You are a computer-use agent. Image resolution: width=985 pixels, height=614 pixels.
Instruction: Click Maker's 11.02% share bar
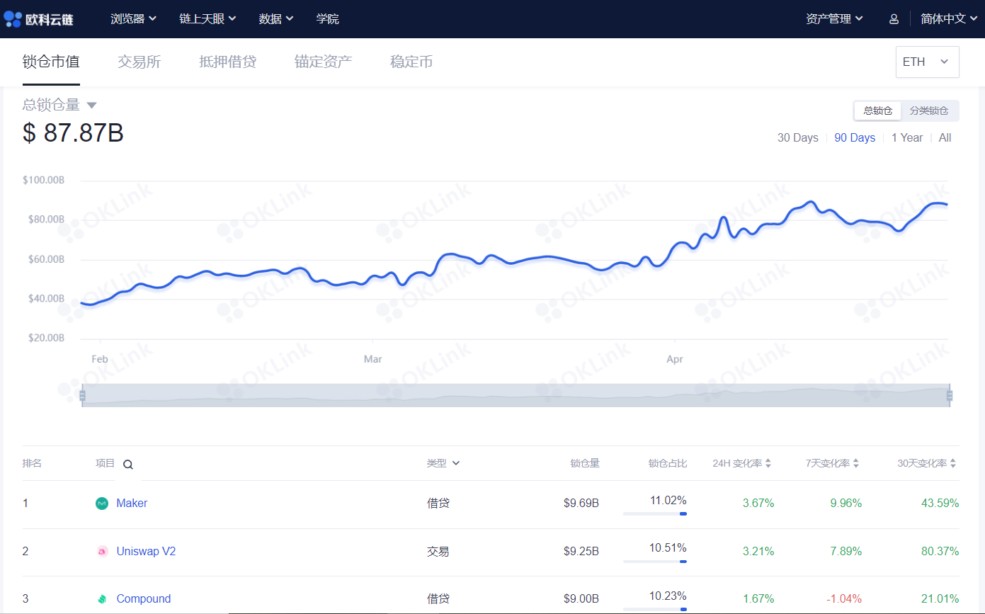coord(655,513)
